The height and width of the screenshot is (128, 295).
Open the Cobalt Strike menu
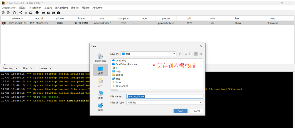pos(9,8)
